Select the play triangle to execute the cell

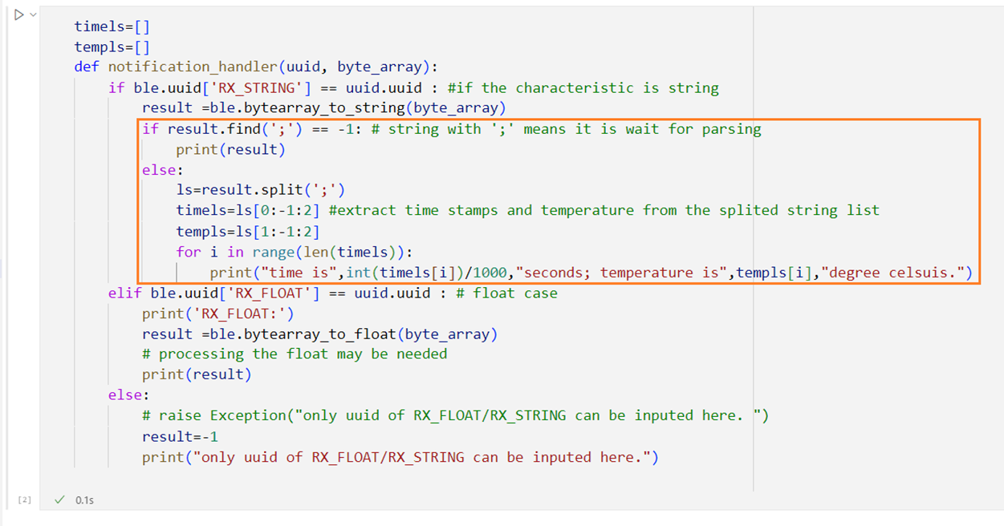[x=20, y=14]
